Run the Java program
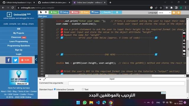Screen dimensions: 189x106 point(54,12)
